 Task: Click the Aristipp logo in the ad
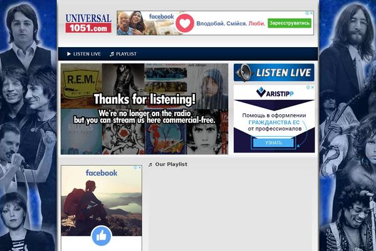(x=274, y=92)
